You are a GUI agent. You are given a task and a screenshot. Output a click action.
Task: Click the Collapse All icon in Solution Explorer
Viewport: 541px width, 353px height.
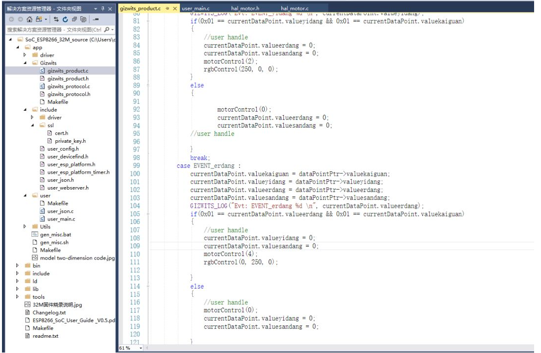click(x=74, y=20)
